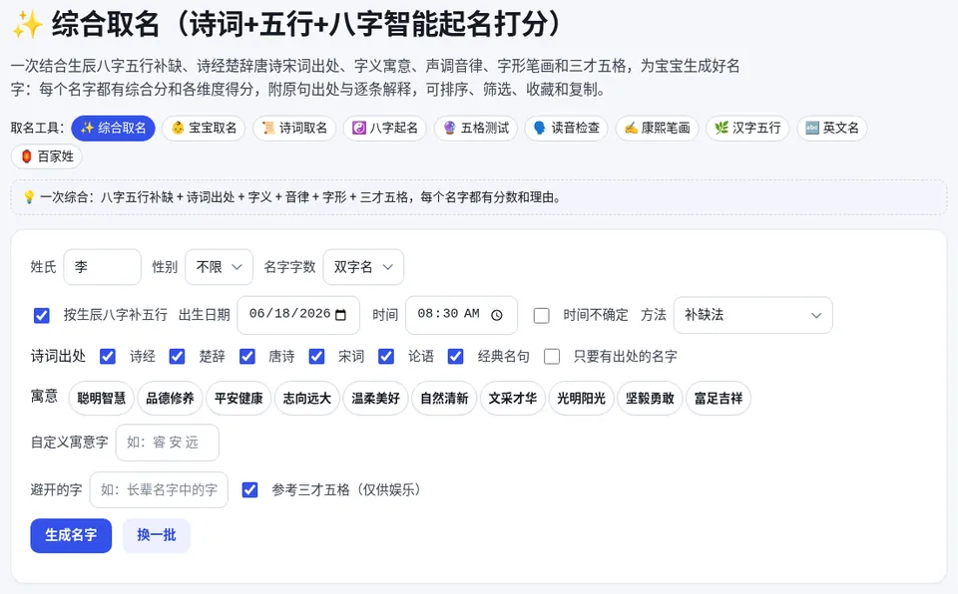Open 汉字五行 tool

pyautogui.click(x=747, y=128)
